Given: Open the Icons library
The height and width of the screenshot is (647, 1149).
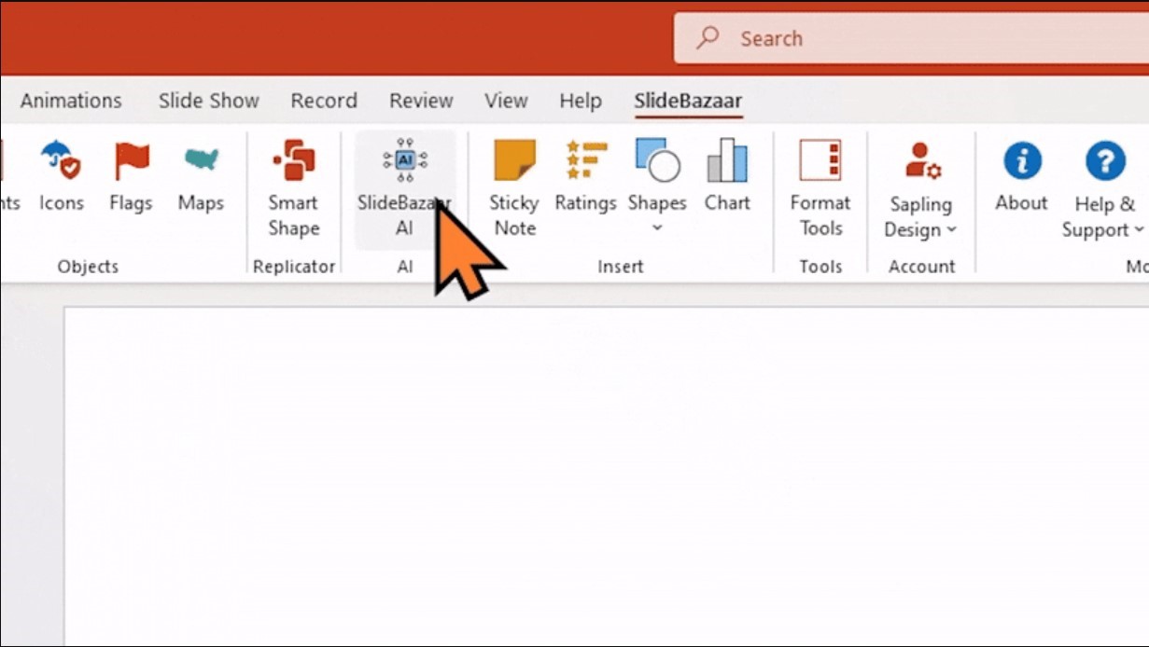Looking at the screenshot, I should (x=61, y=177).
